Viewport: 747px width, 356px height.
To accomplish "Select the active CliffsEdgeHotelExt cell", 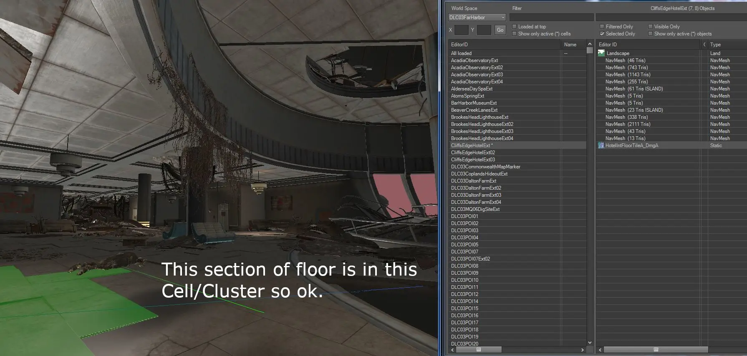I will point(517,145).
